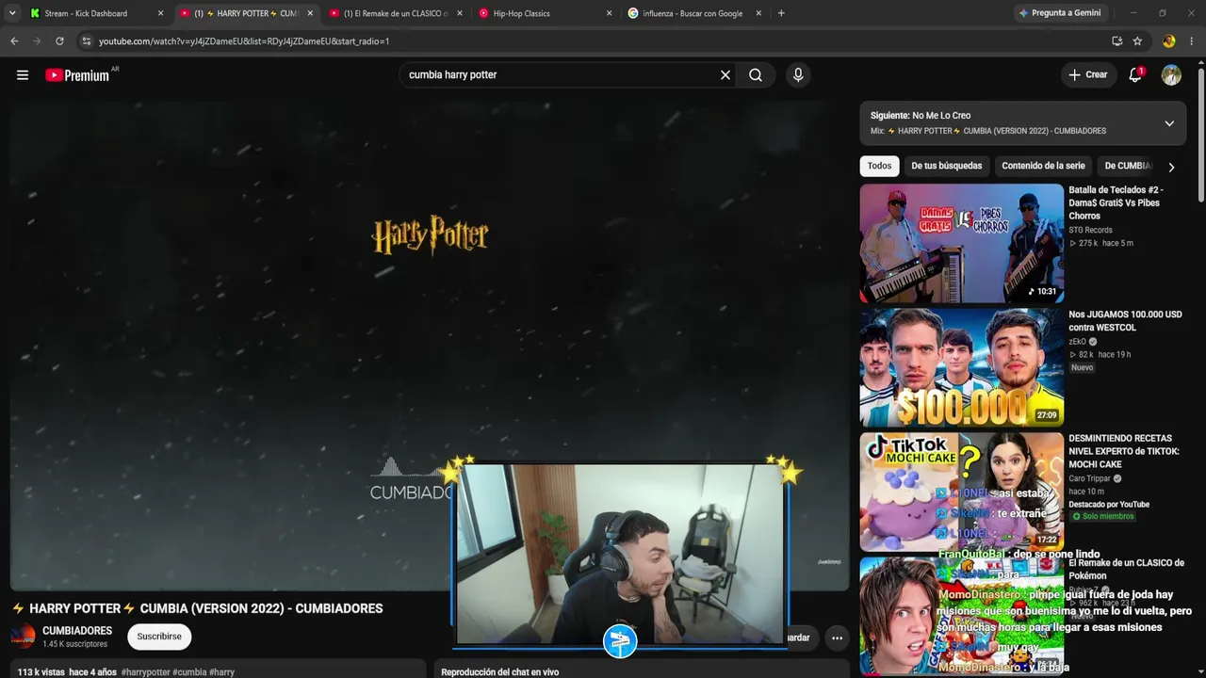1206x678 pixels.
Task: Click the browser address bar URL
Action: [244, 41]
